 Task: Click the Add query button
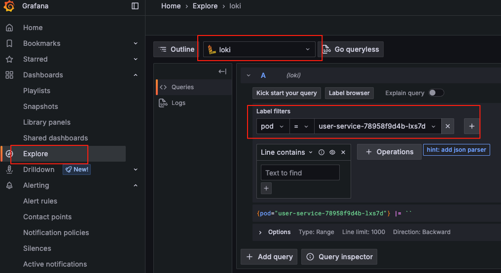269,257
